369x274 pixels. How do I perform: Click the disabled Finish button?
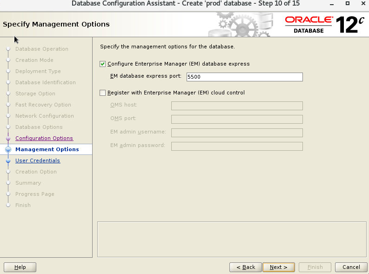[315, 267]
